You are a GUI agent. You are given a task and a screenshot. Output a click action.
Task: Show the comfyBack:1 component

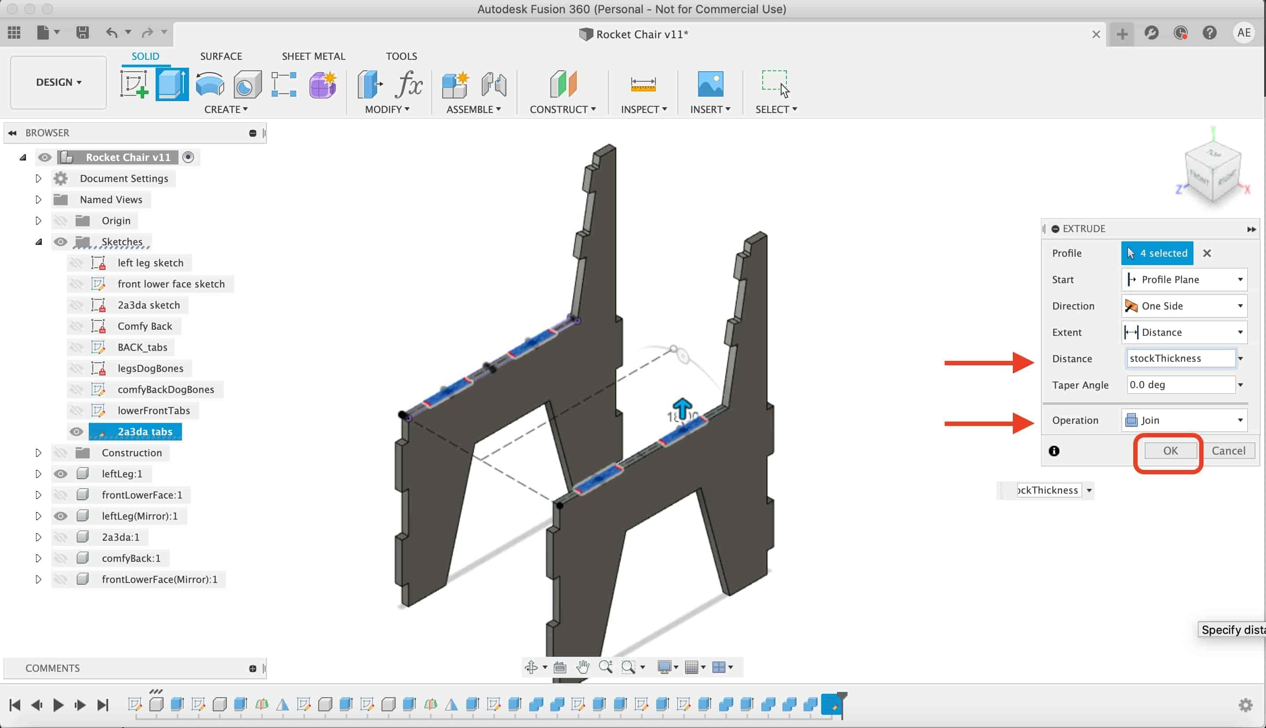[x=61, y=558]
